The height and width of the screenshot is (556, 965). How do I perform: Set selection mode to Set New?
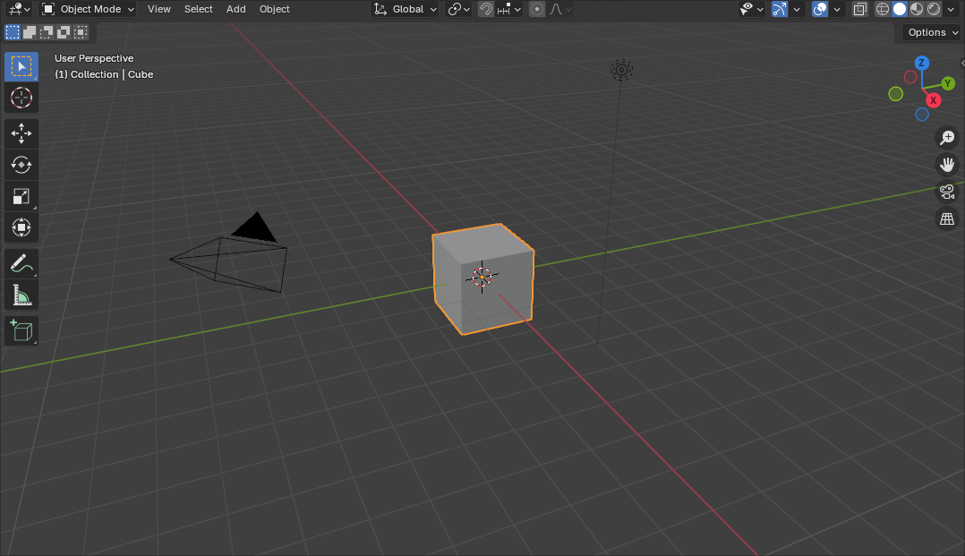click(13, 32)
